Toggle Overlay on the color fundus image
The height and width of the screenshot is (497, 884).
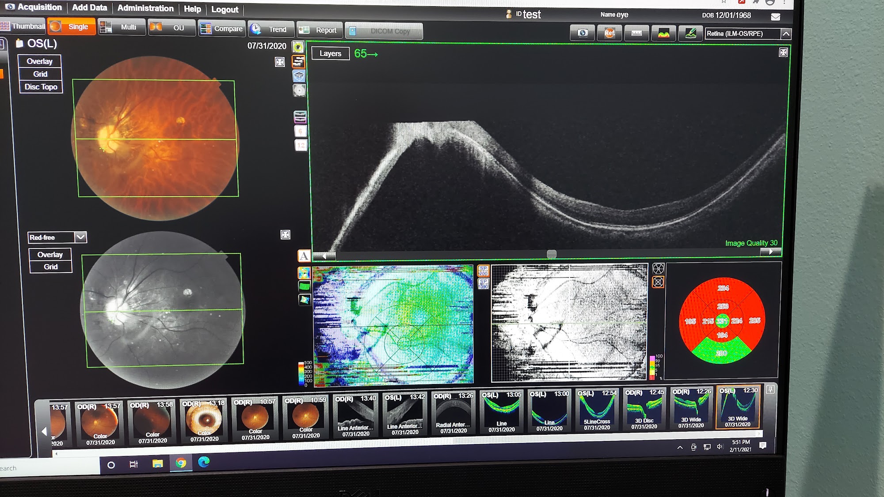pyautogui.click(x=39, y=61)
